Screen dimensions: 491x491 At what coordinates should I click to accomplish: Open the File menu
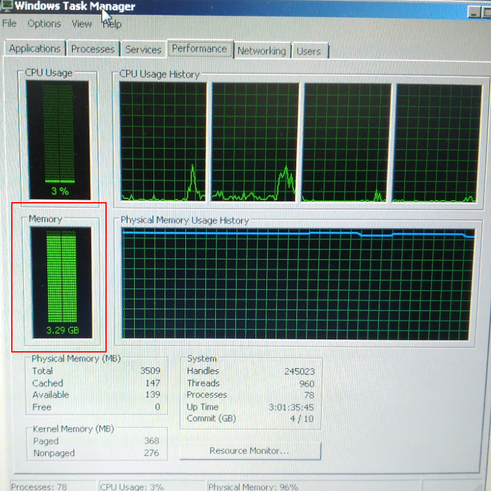click(x=9, y=24)
